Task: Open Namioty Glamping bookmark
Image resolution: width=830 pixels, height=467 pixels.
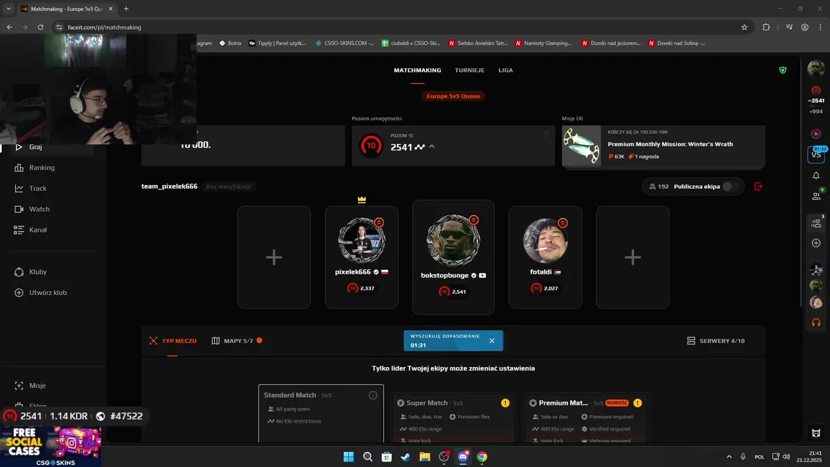Action: [x=543, y=43]
